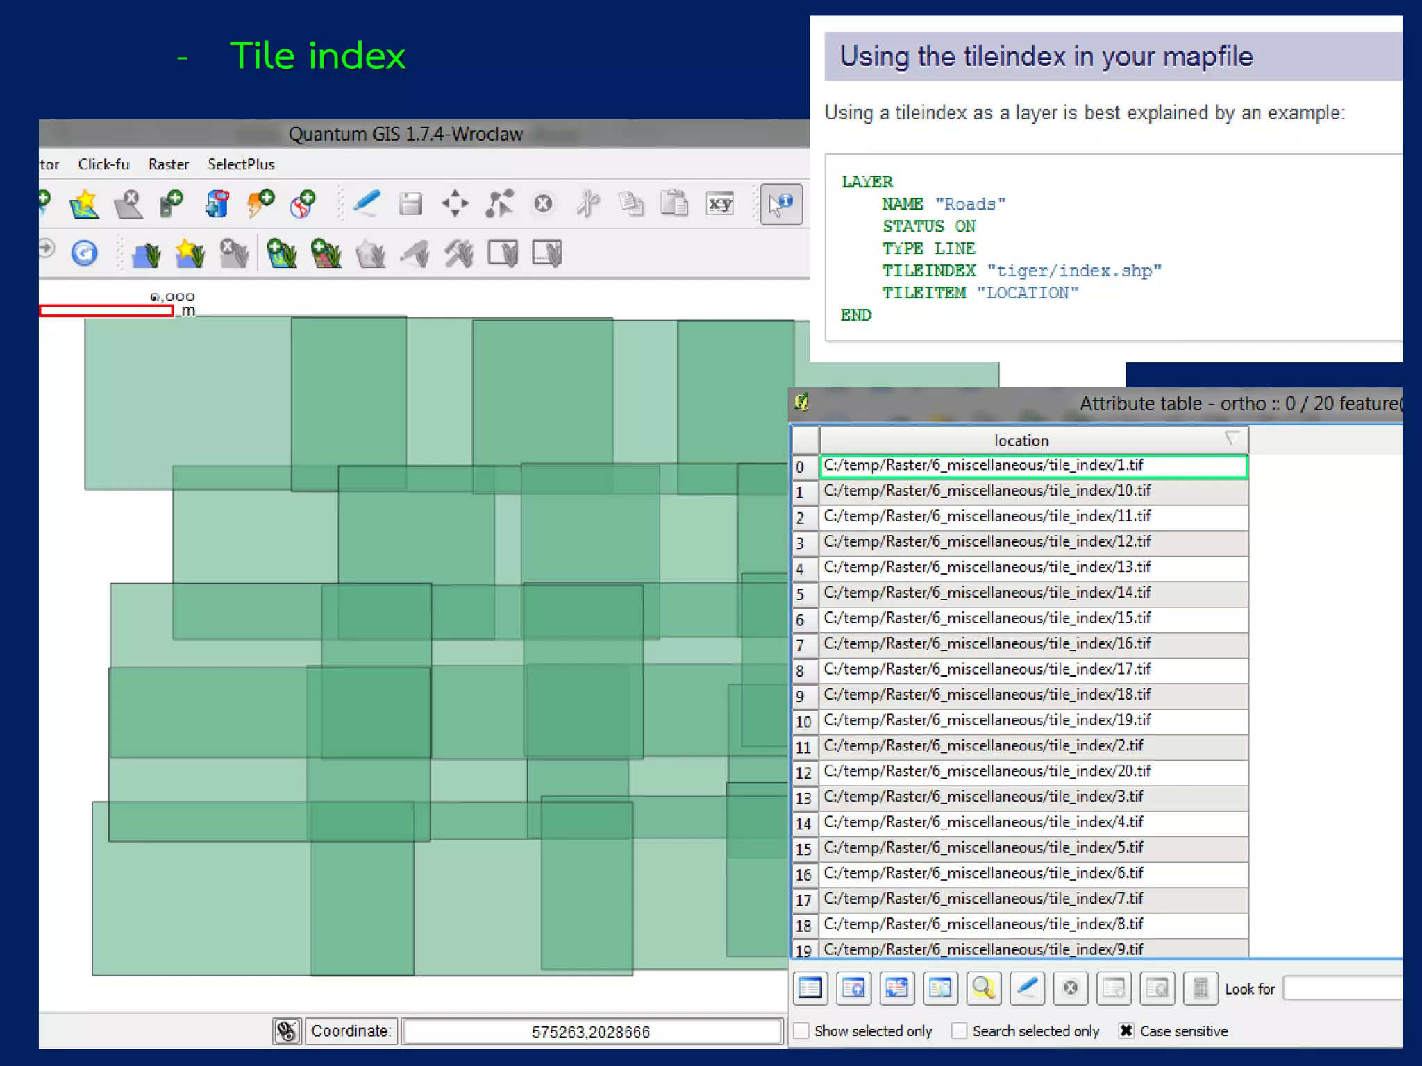Click the Delete Selected round X icon
The height and width of the screenshot is (1066, 1422).
point(543,204)
